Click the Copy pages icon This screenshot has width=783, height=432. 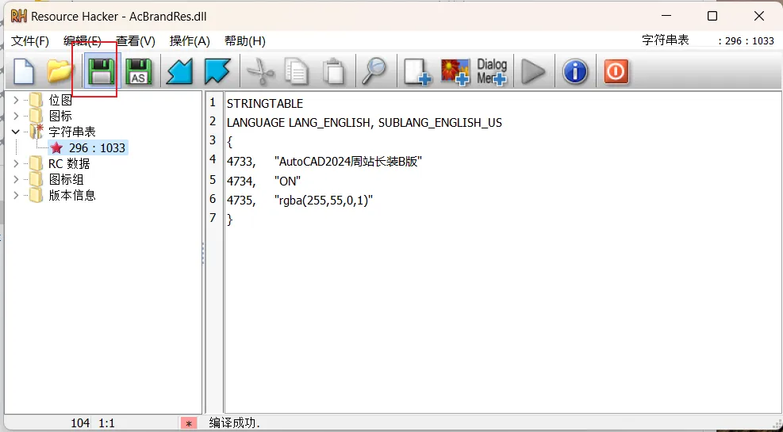pyautogui.click(x=297, y=72)
